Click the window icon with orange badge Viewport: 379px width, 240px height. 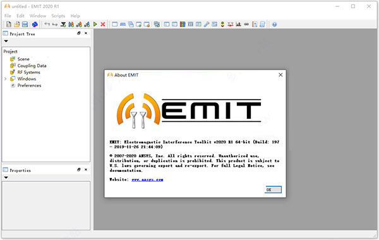tap(147, 24)
